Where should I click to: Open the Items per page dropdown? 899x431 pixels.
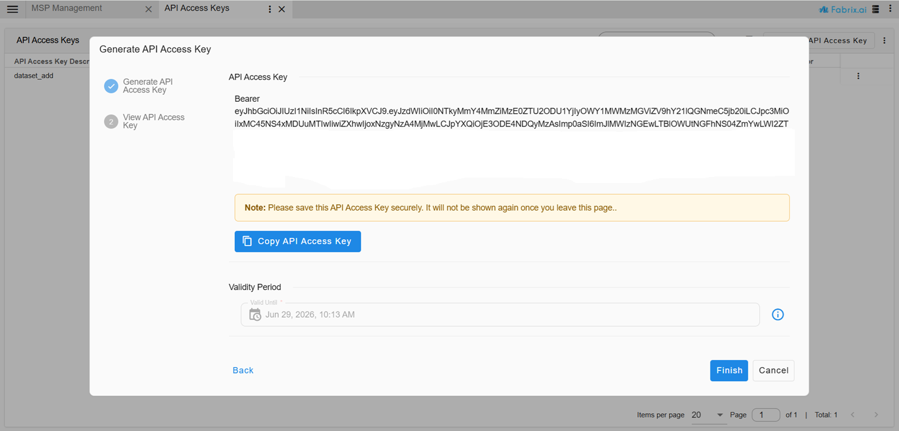pyautogui.click(x=708, y=415)
